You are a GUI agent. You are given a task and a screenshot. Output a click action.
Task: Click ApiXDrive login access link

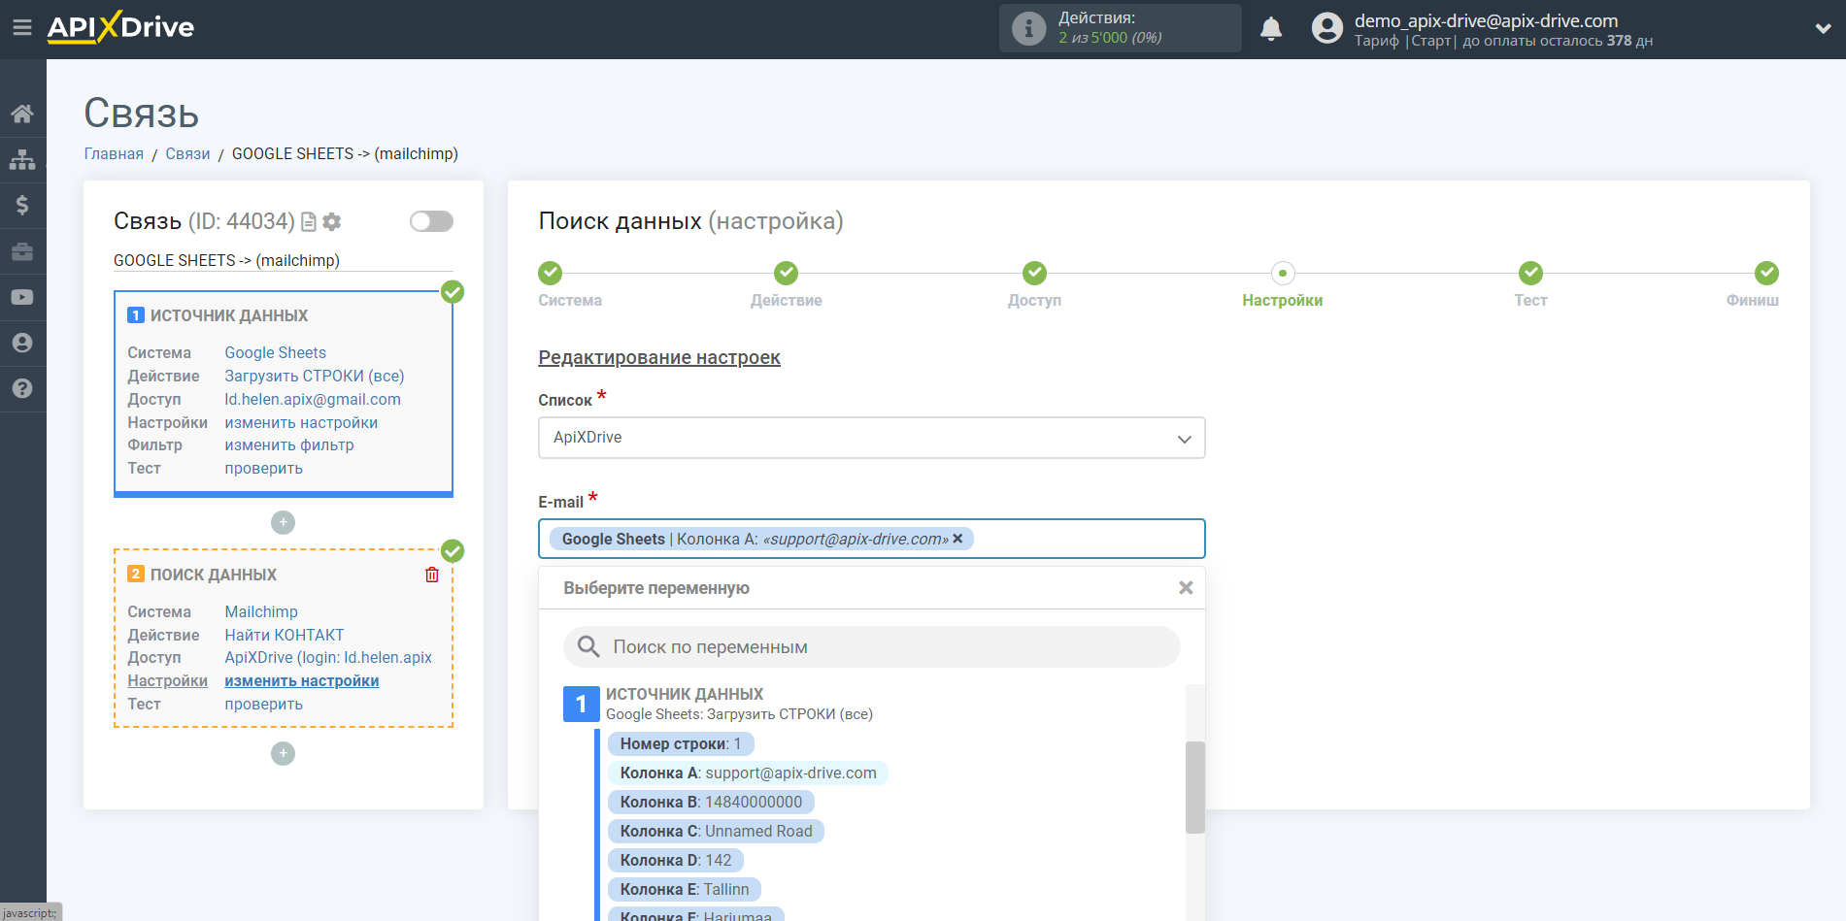[328, 657]
